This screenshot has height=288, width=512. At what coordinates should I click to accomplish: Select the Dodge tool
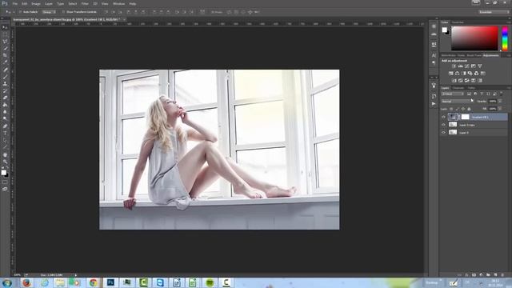[x=5, y=119]
